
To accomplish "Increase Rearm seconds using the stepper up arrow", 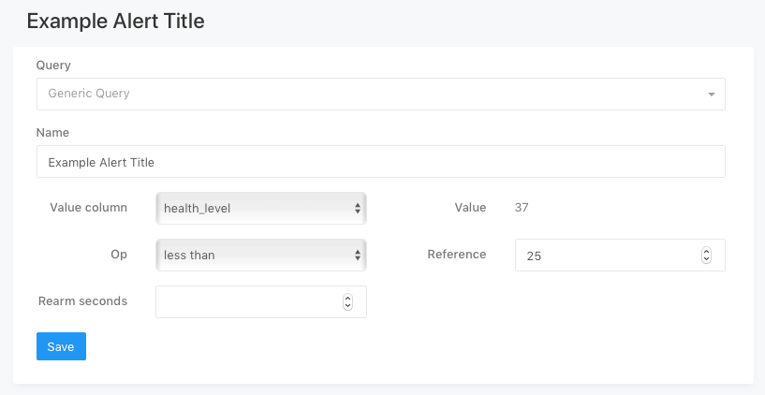I will click(347, 298).
